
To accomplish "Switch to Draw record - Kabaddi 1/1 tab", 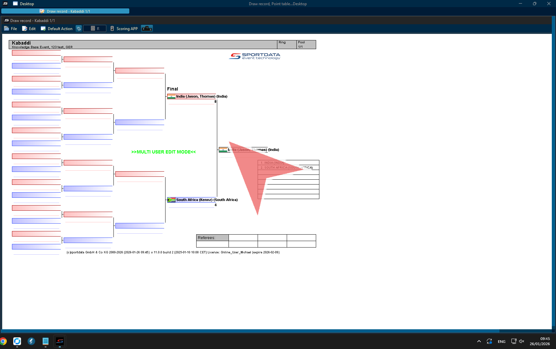I will [65, 11].
